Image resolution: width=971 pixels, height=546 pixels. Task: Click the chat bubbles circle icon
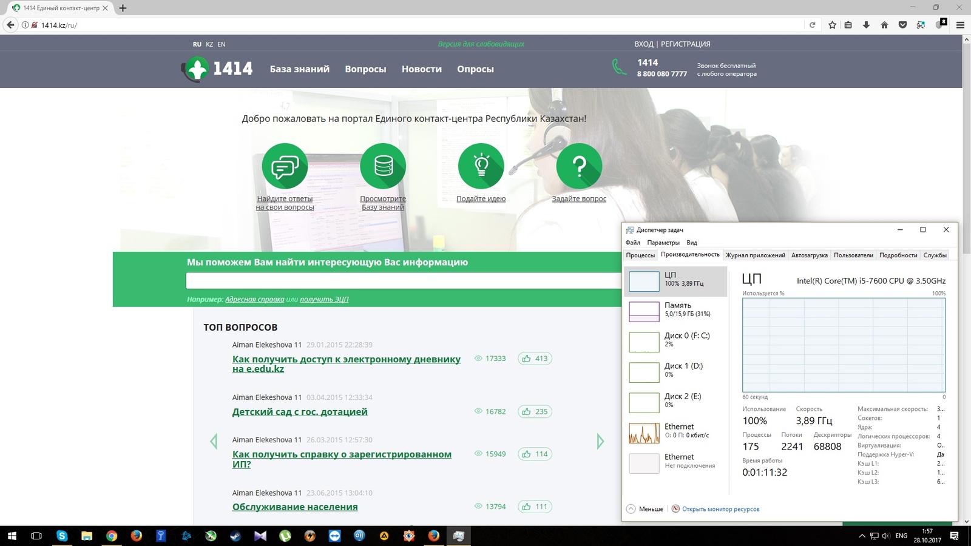pos(285,166)
